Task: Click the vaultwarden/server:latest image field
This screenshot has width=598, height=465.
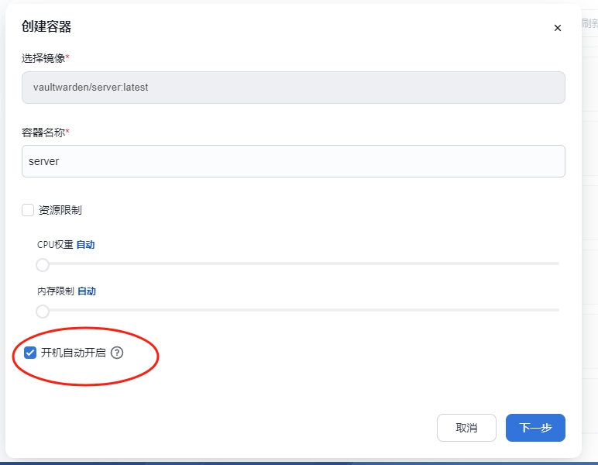Action: [293, 88]
